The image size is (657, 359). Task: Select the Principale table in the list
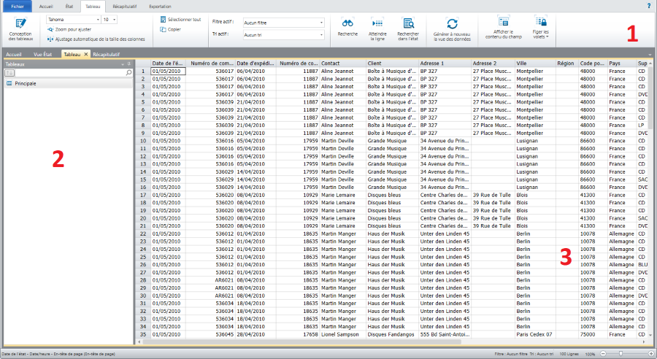[x=26, y=84]
